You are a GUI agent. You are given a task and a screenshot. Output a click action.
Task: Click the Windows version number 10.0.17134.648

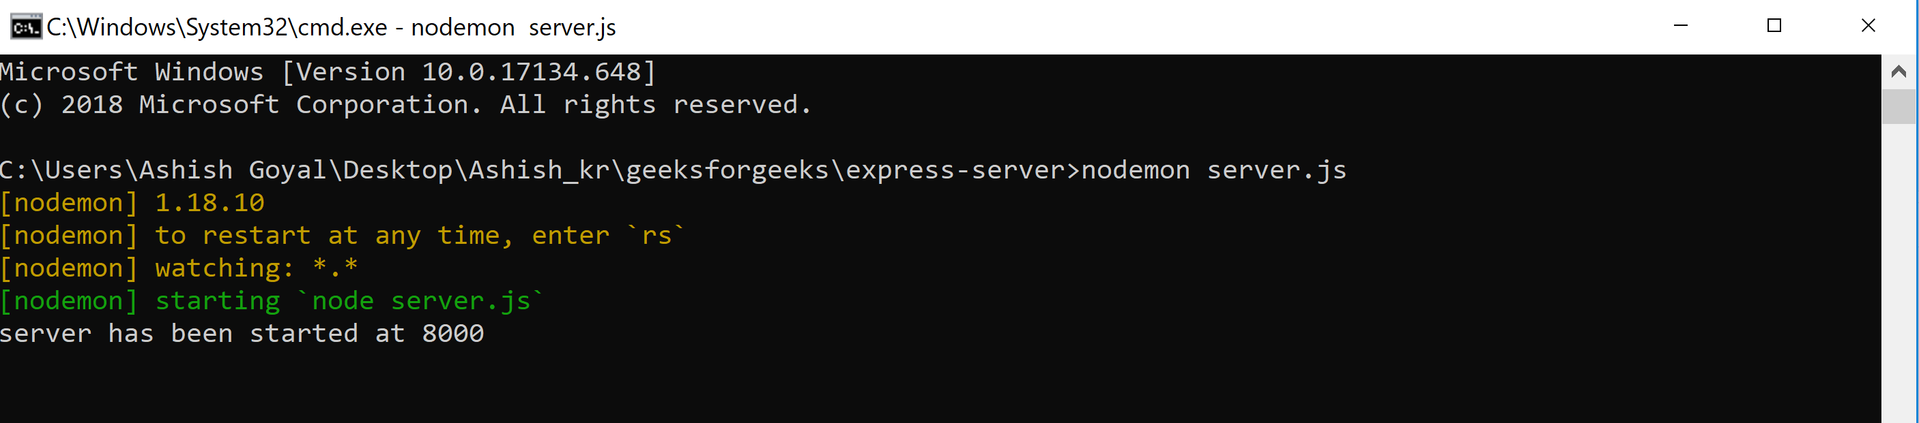tap(531, 72)
